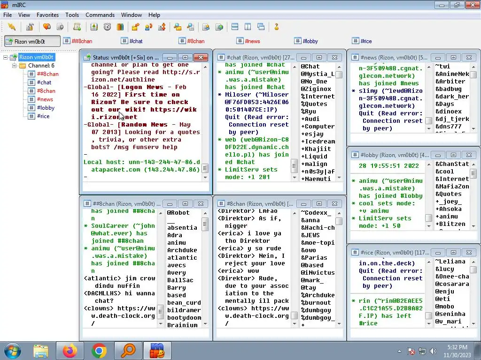Click the About question mark toolbar icon

(276, 27)
